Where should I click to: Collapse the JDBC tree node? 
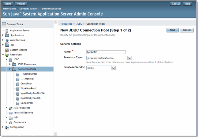pos(6,59)
